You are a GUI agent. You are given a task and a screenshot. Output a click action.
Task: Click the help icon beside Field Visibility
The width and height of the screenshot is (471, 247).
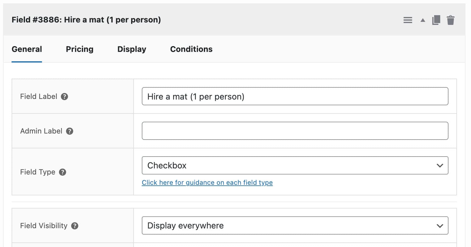point(75,226)
